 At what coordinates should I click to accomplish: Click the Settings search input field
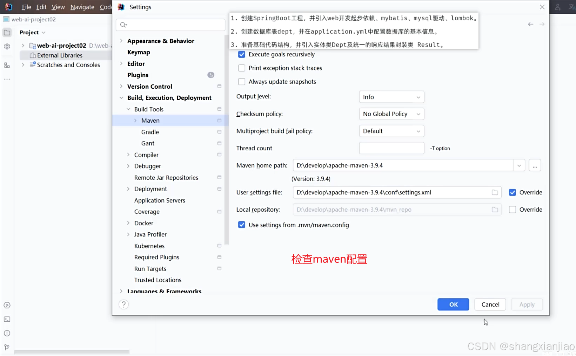(x=170, y=25)
